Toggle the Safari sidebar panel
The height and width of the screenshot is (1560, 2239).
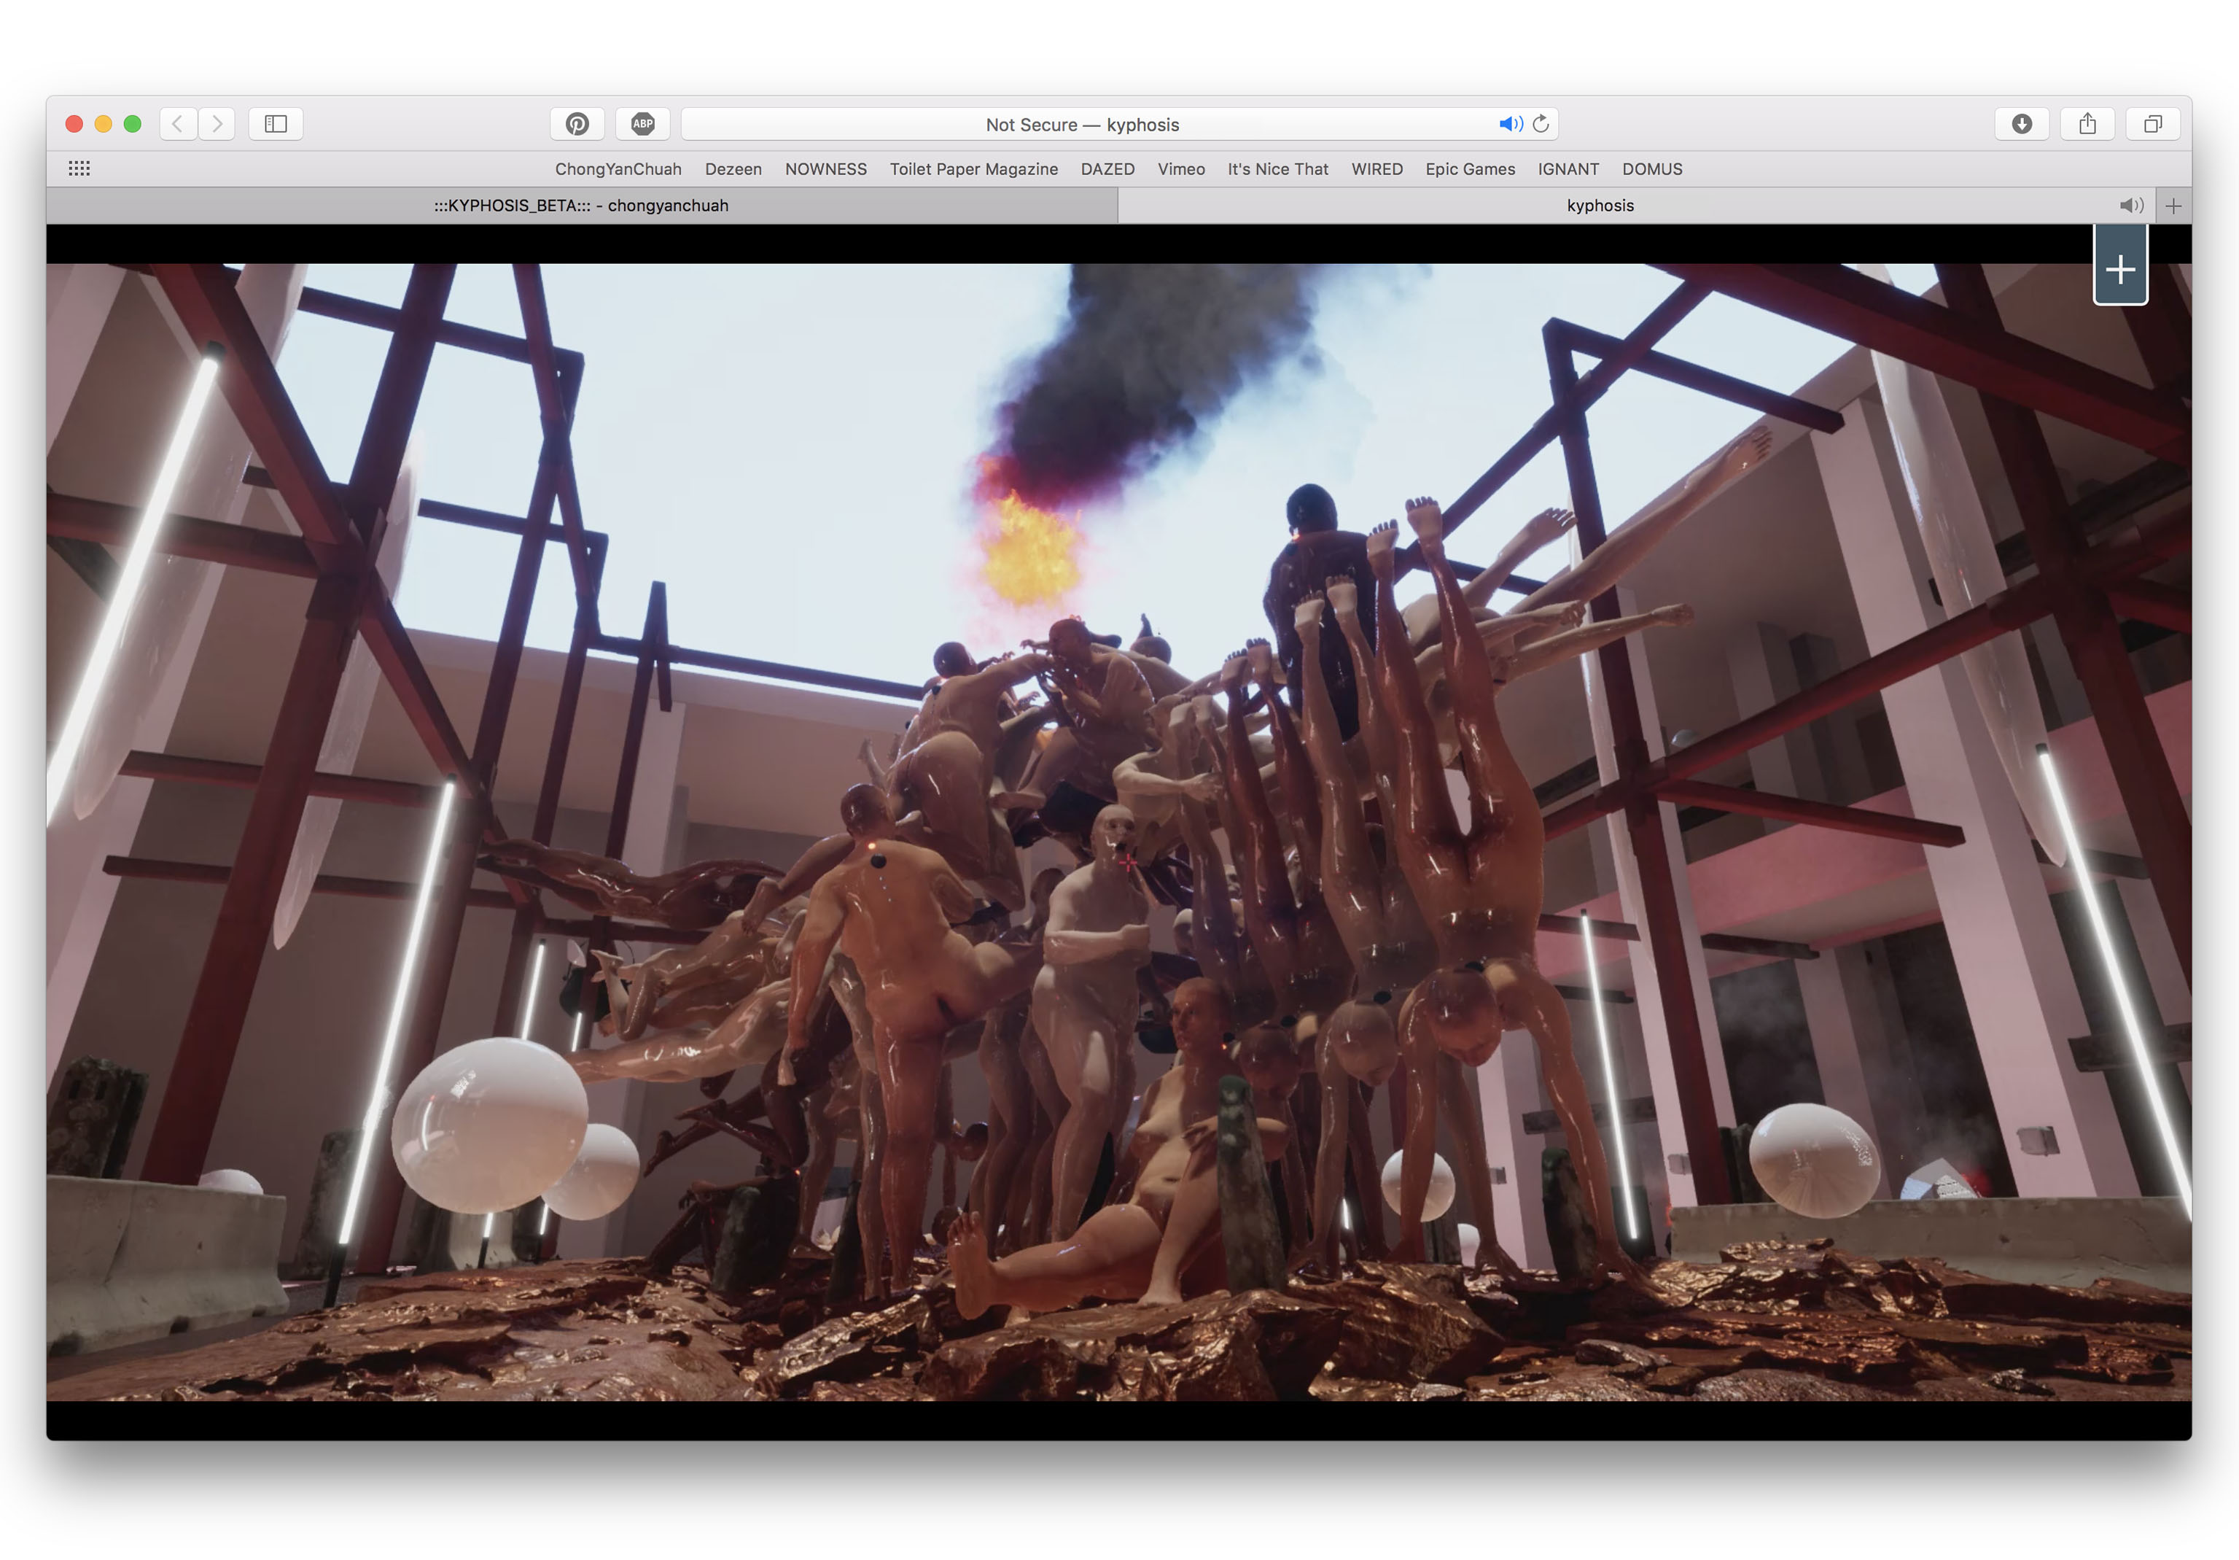pos(276,124)
